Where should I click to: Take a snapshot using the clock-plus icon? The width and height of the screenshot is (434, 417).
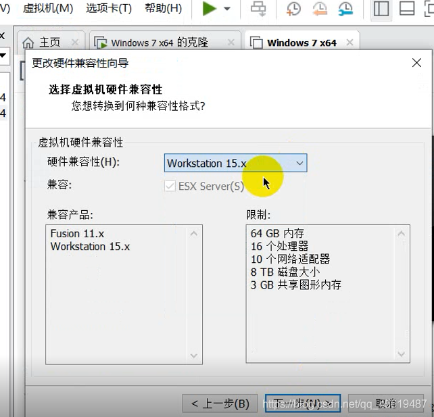pyautogui.click(x=293, y=9)
